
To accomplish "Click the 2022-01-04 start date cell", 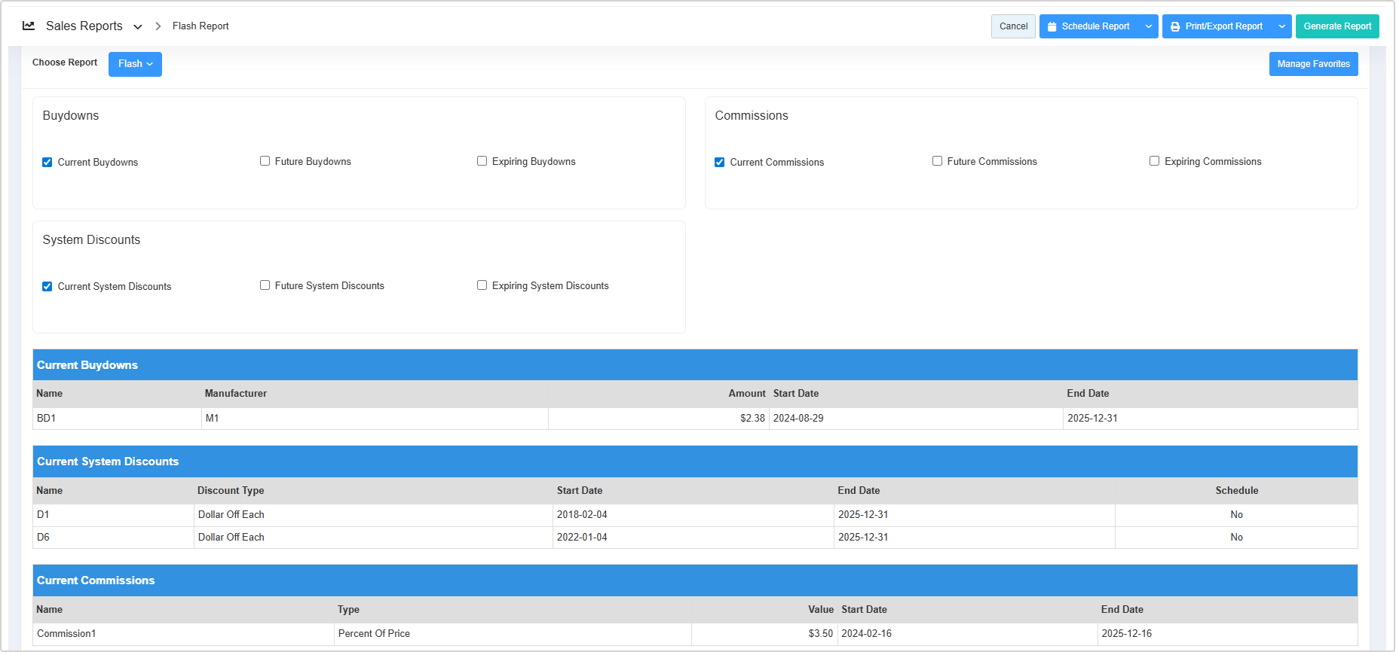I will pos(693,538).
